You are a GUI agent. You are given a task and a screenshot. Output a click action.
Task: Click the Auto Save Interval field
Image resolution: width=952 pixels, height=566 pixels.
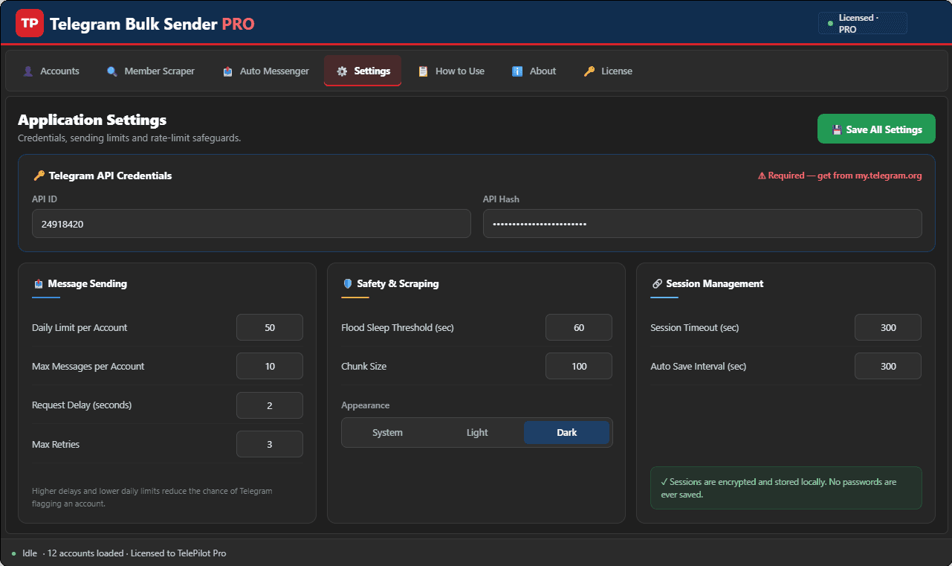(x=888, y=367)
